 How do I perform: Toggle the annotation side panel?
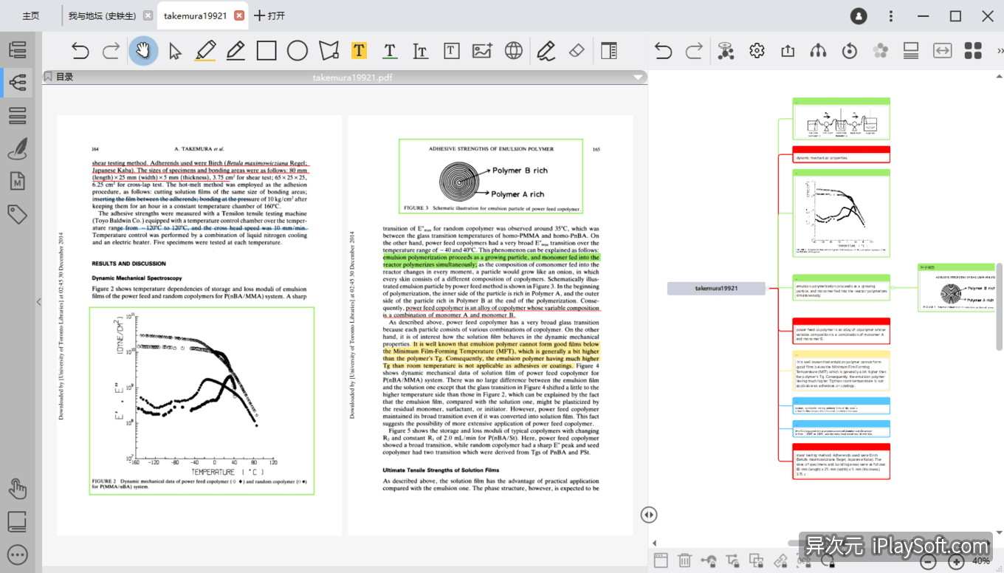coord(608,50)
